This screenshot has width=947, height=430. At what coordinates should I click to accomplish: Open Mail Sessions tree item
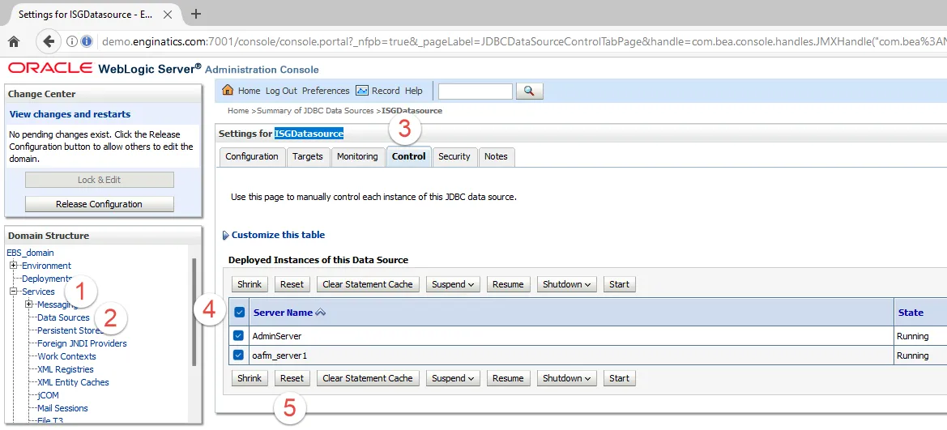63,408
